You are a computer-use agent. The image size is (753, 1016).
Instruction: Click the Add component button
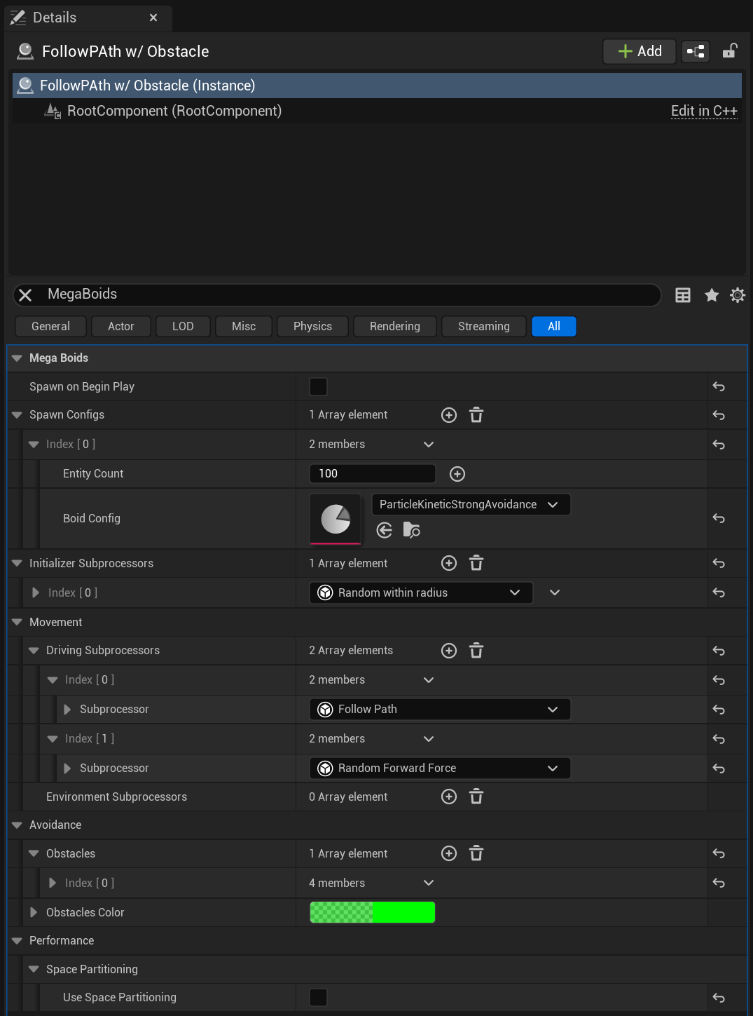click(639, 51)
